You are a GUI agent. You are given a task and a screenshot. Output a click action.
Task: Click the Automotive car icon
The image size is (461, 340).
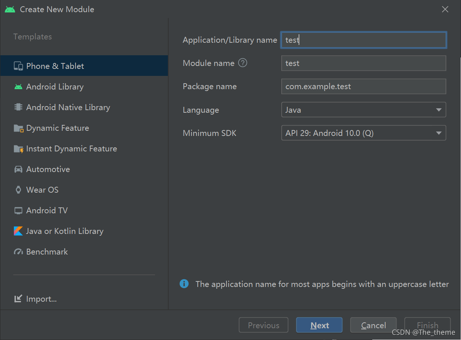pos(18,169)
